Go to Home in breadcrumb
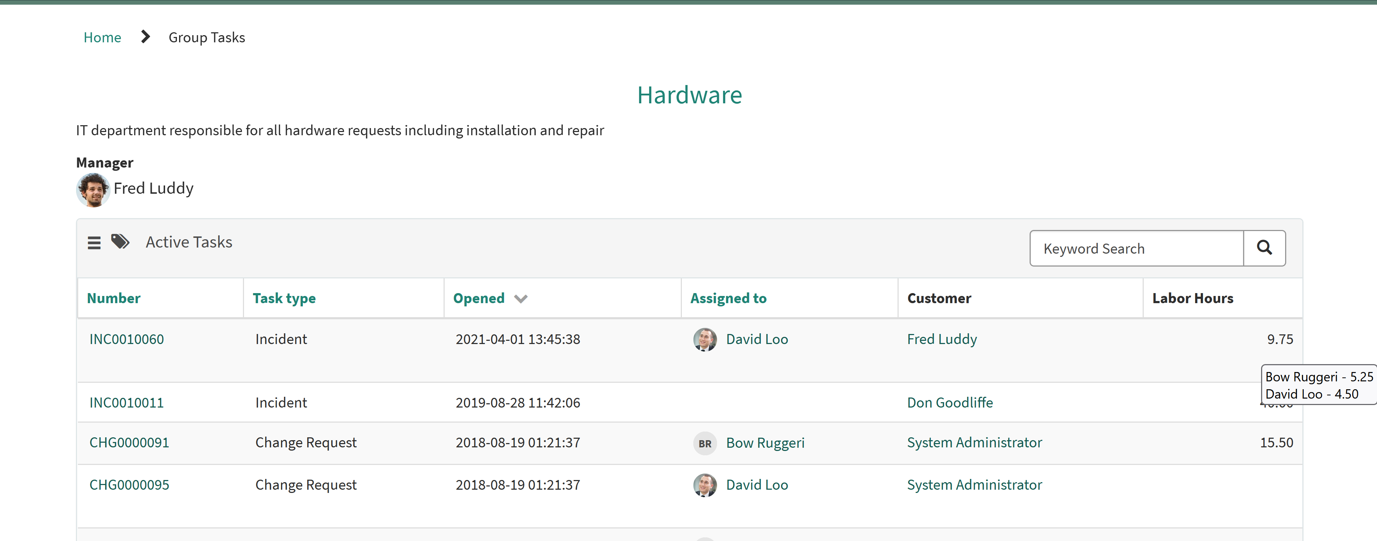Viewport: 1377px width, 541px height. tap(102, 37)
